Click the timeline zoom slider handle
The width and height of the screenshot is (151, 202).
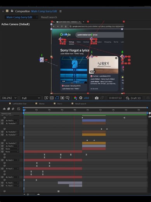28,194
